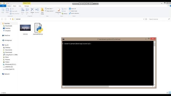Click Invert selection in the ribbon
This screenshot has width=171, height=96.
click(74, 13)
